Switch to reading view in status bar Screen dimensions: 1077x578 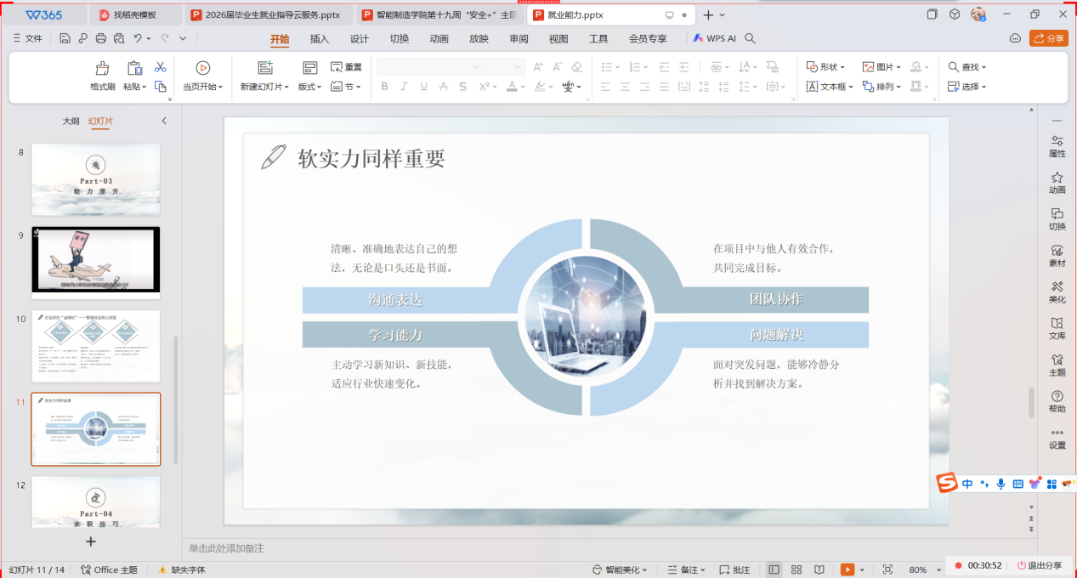pos(819,569)
